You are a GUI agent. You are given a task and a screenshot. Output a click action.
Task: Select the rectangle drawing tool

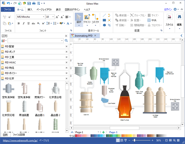[x=104, y=20]
